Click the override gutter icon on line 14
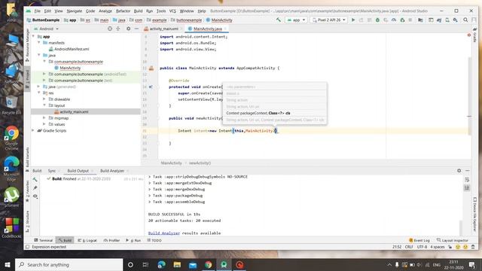 tap(151, 87)
